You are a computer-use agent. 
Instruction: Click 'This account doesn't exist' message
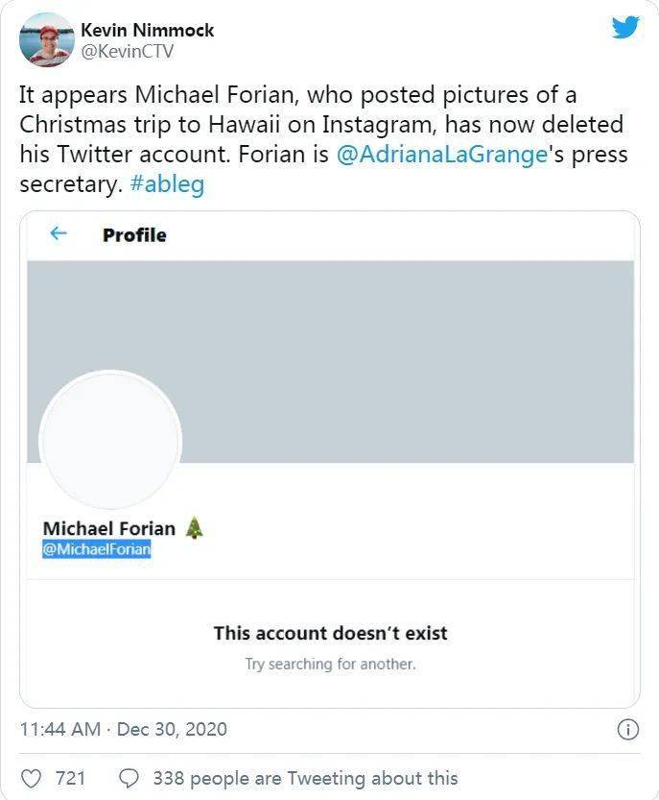[330, 633]
